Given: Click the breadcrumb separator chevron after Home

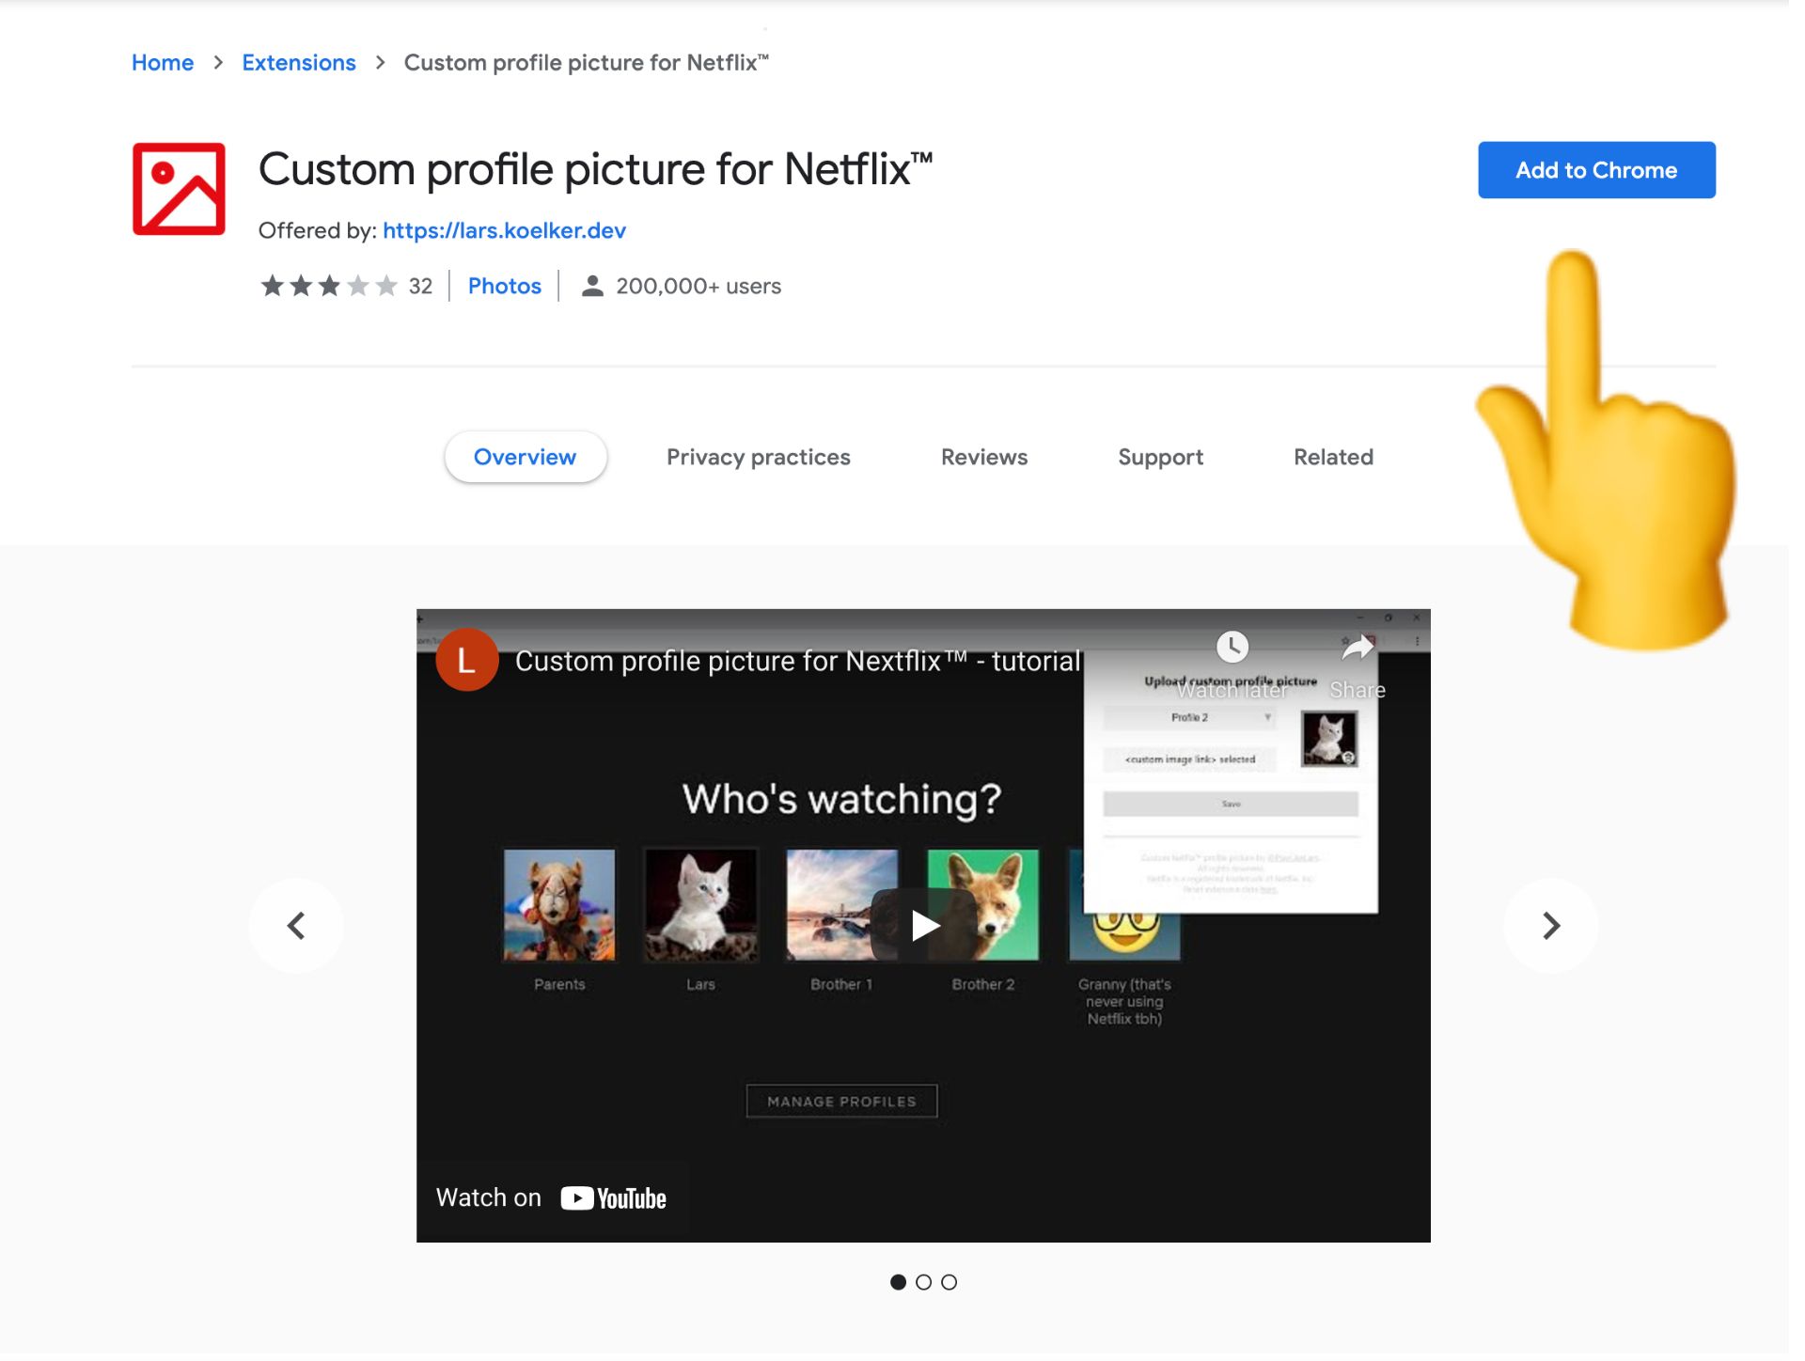Looking at the screenshot, I should [217, 62].
